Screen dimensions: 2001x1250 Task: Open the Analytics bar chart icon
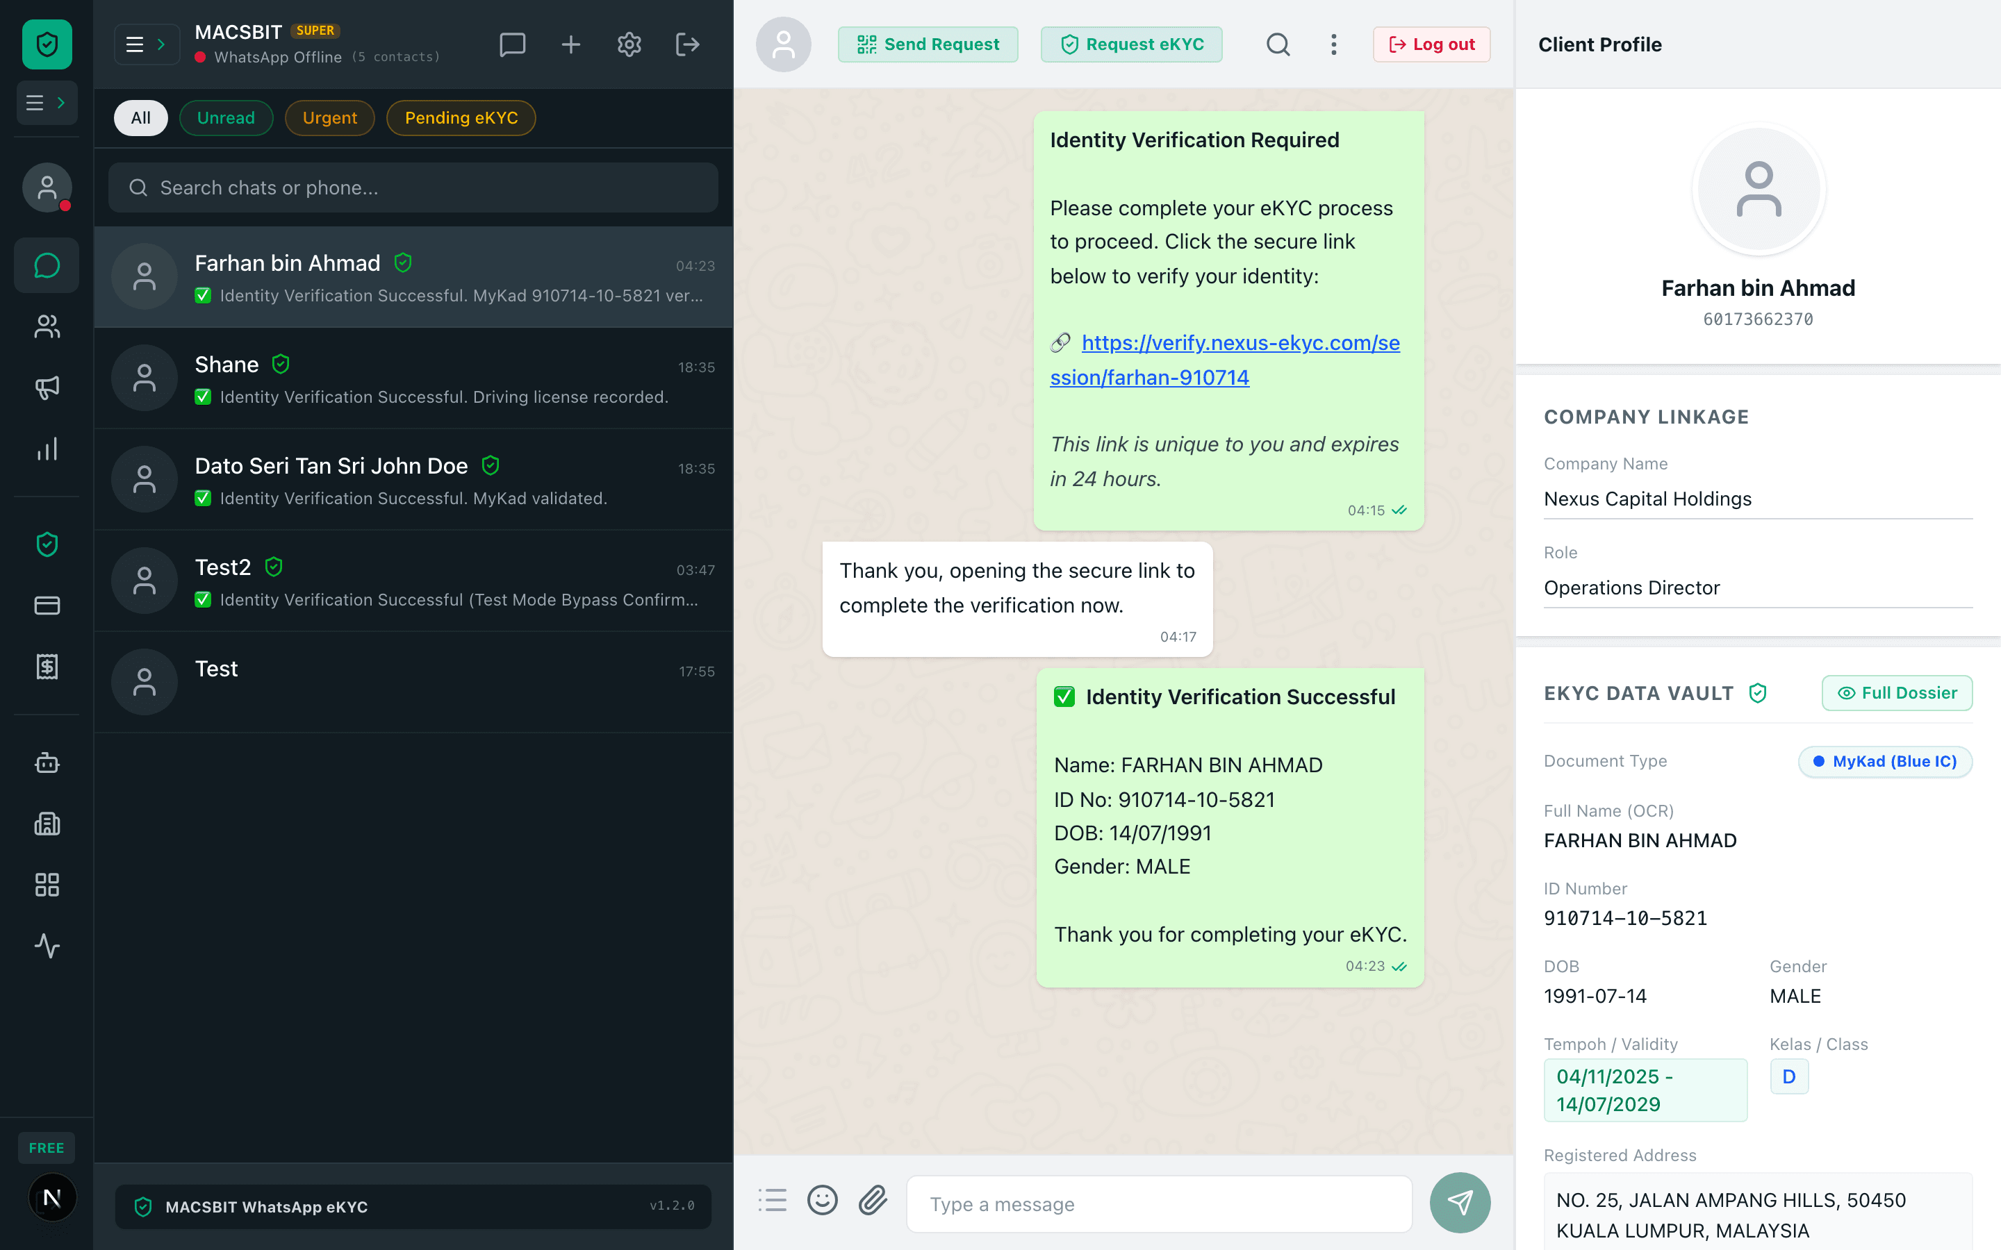(47, 449)
